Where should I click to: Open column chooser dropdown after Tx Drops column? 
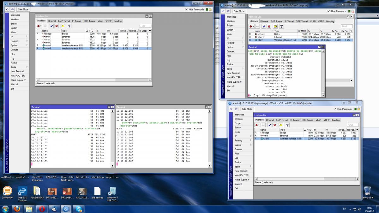[150, 31]
